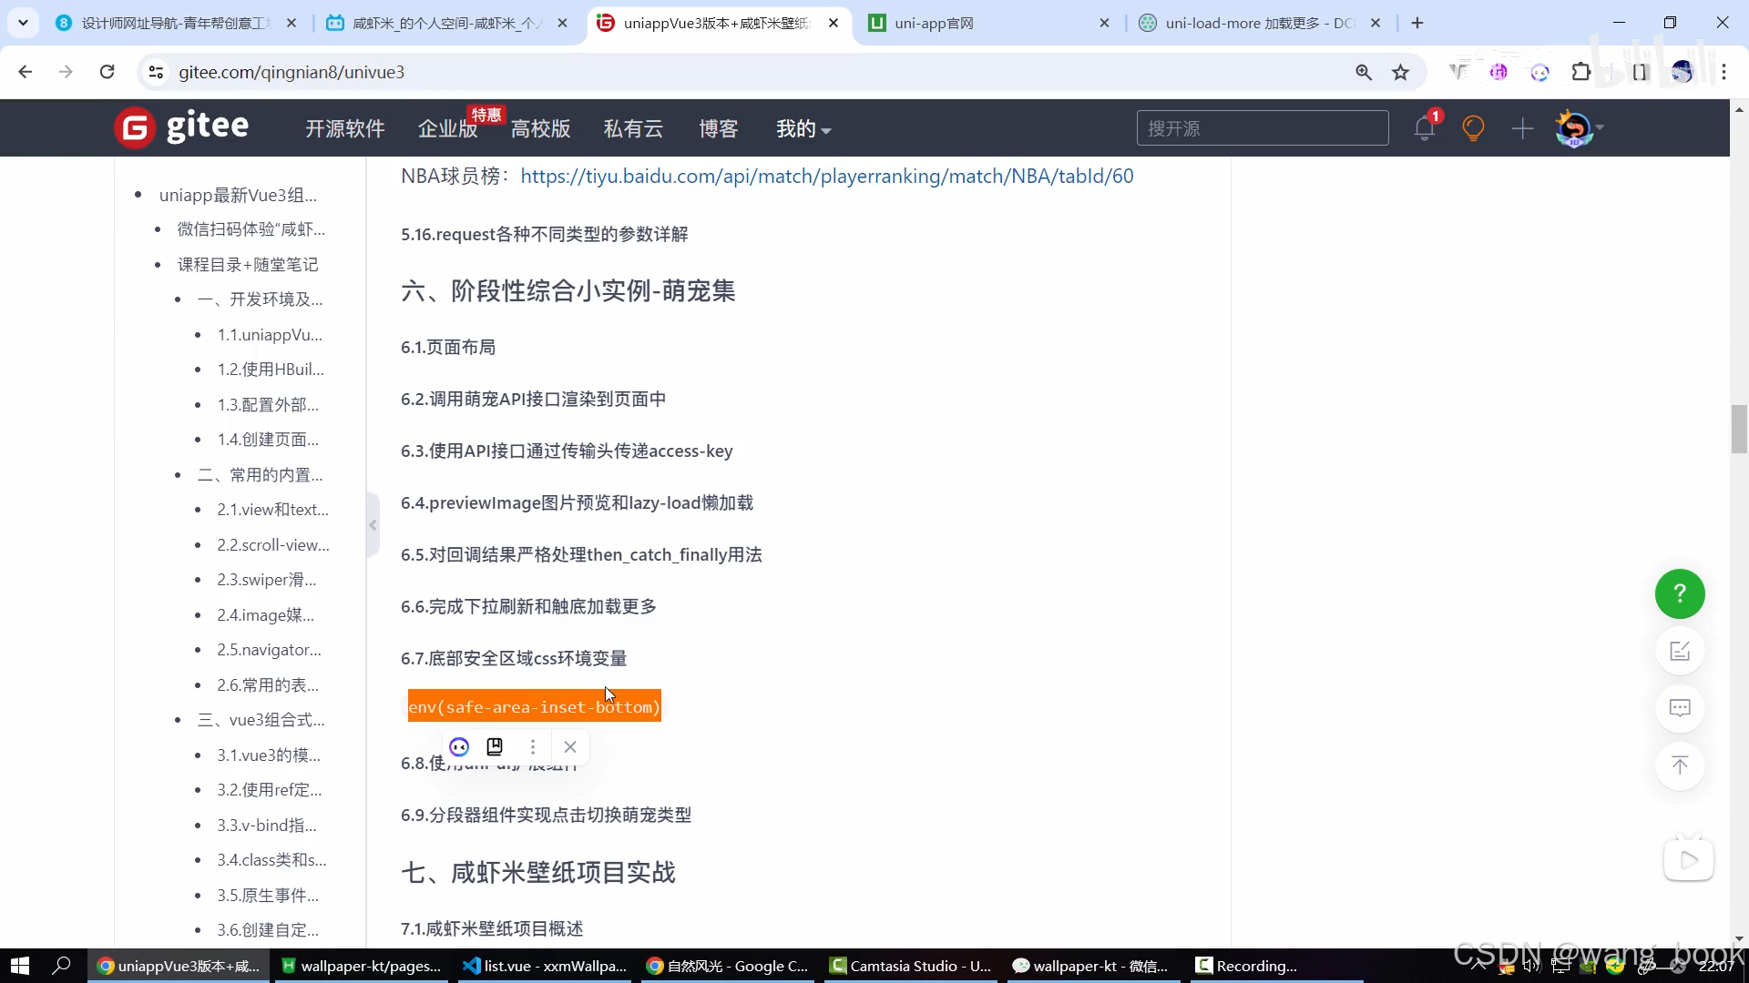Open the 开源软件 menu item

coord(344,129)
